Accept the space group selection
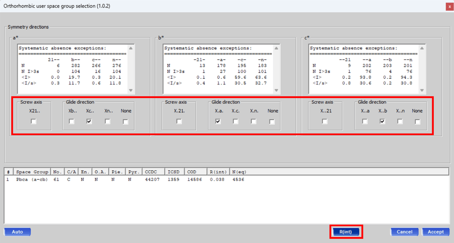 tap(436, 232)
